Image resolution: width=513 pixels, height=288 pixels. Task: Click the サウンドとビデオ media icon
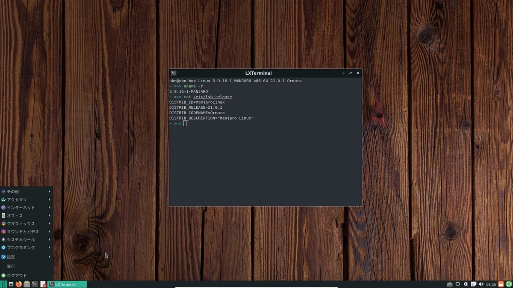tap(3, 232)
